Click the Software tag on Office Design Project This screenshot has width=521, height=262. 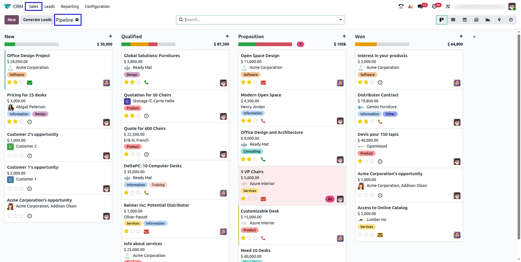(17, 75)
